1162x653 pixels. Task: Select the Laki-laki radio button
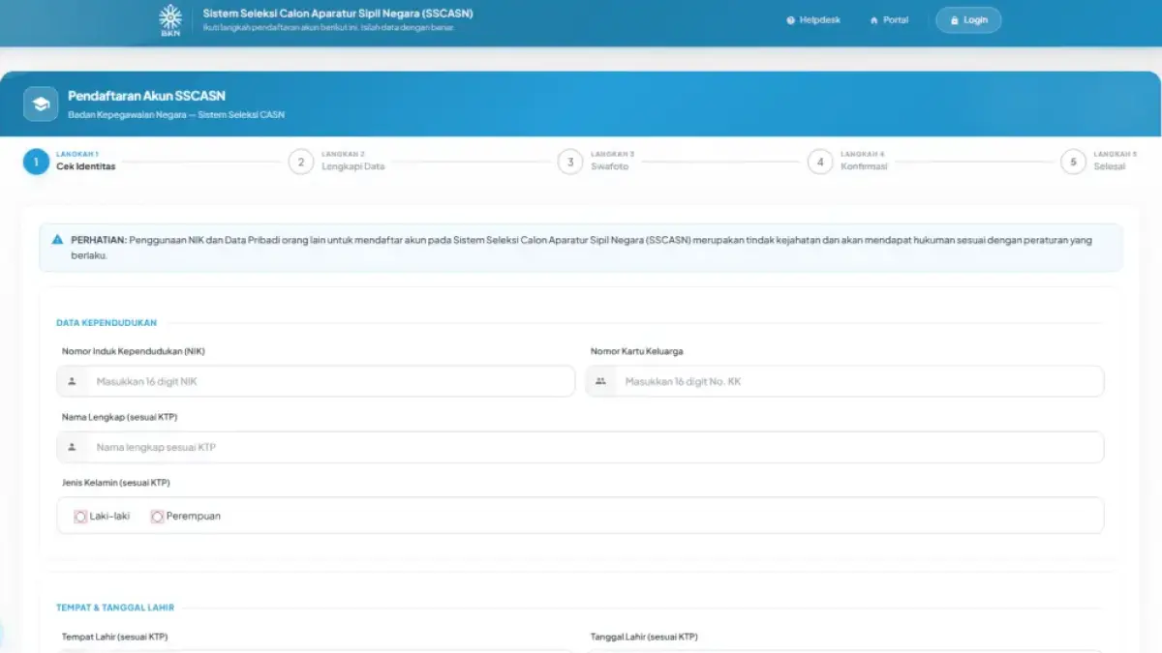coord(80,517)
